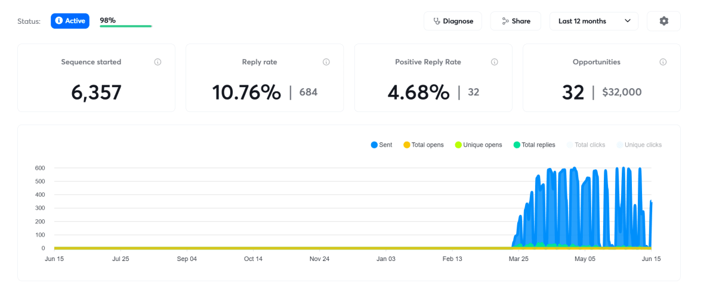This screenshot has height=289, width=716.
Task: Show info for Reply rate
Action: coord(326,62)
